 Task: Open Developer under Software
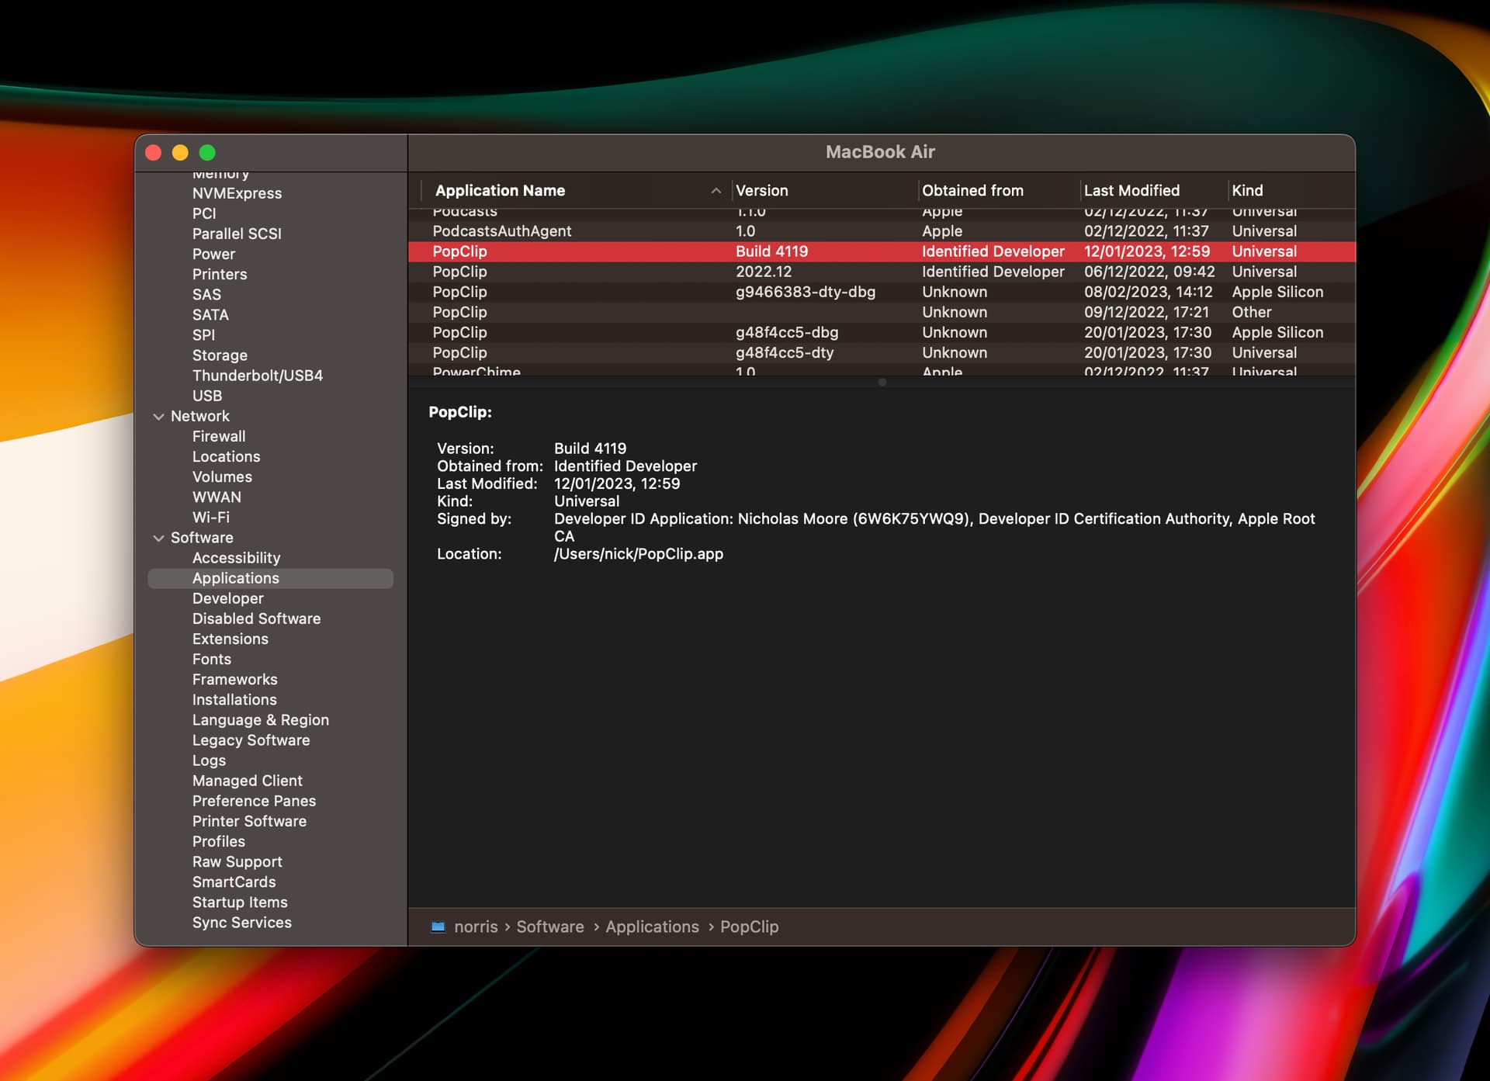click(x=228, y=598)
